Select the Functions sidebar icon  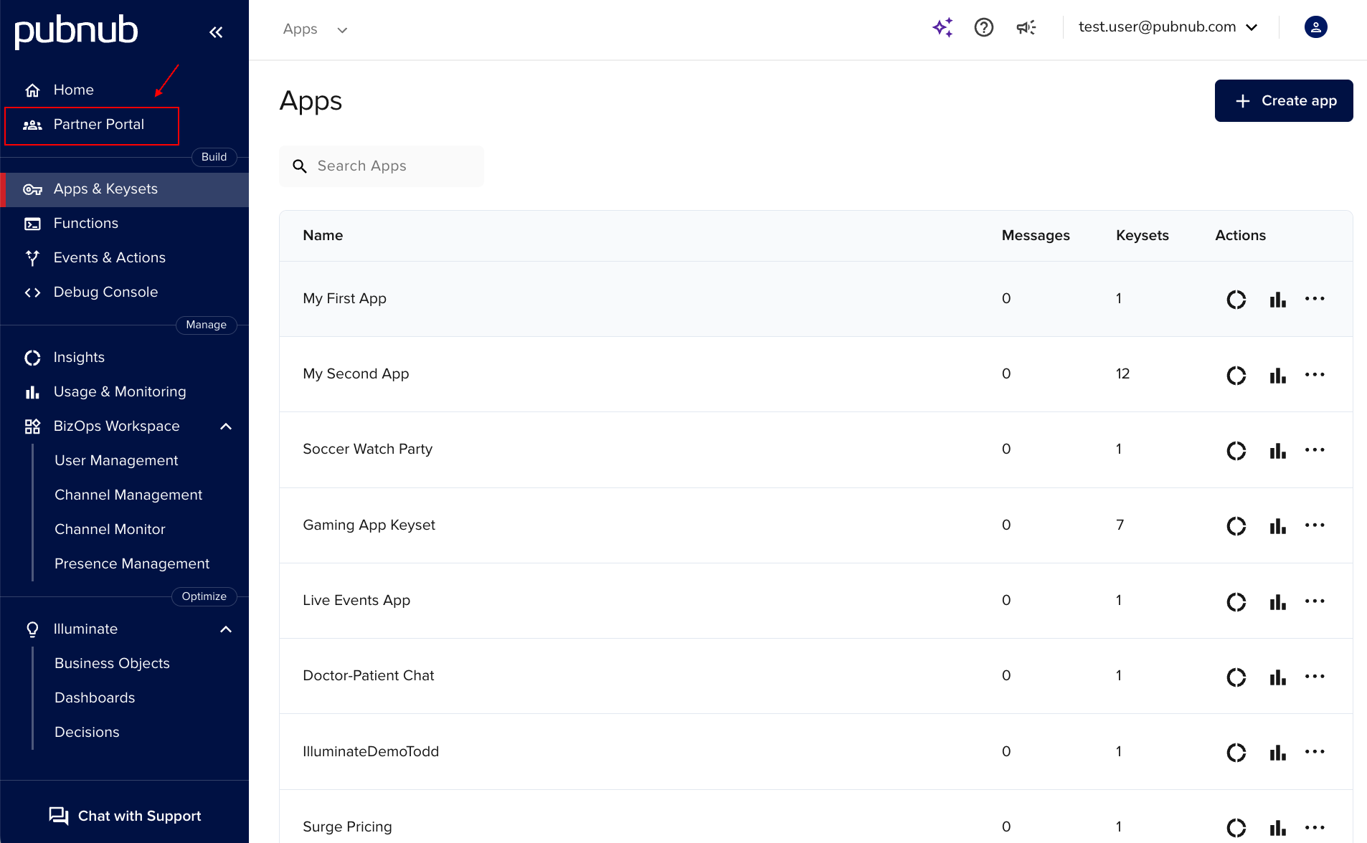[x=32, y=223]
